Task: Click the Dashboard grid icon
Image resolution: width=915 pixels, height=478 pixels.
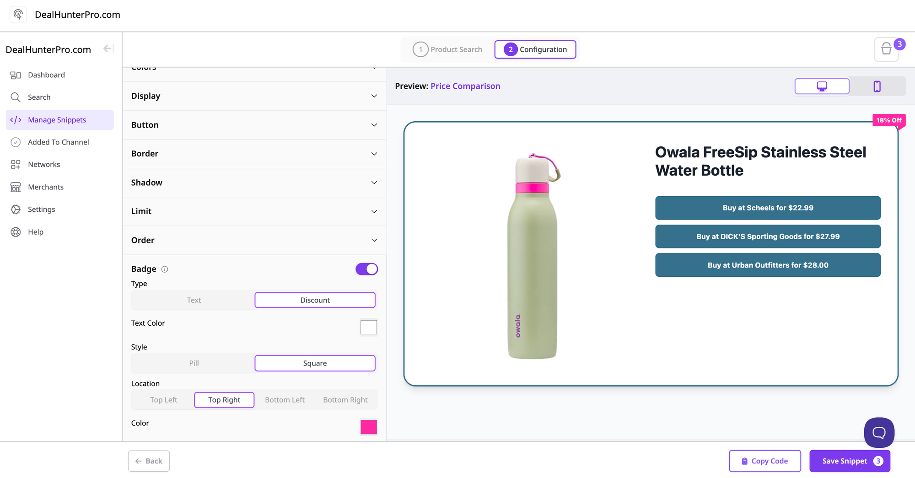Action: 16,75
